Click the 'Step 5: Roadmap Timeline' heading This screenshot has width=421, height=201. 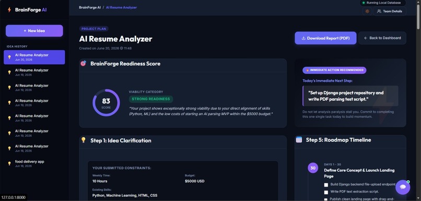tap(338, 140)
